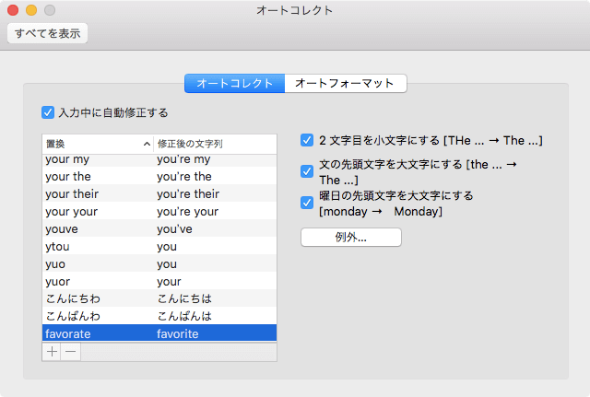Sort by the 置換 column header
590x397 pixels.
coord(97,144)
